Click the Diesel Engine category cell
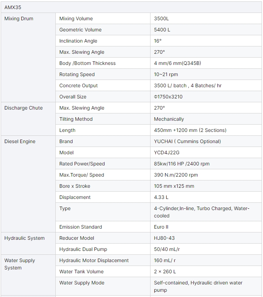The width and height of the screenshot is (263, 297). 20,142
